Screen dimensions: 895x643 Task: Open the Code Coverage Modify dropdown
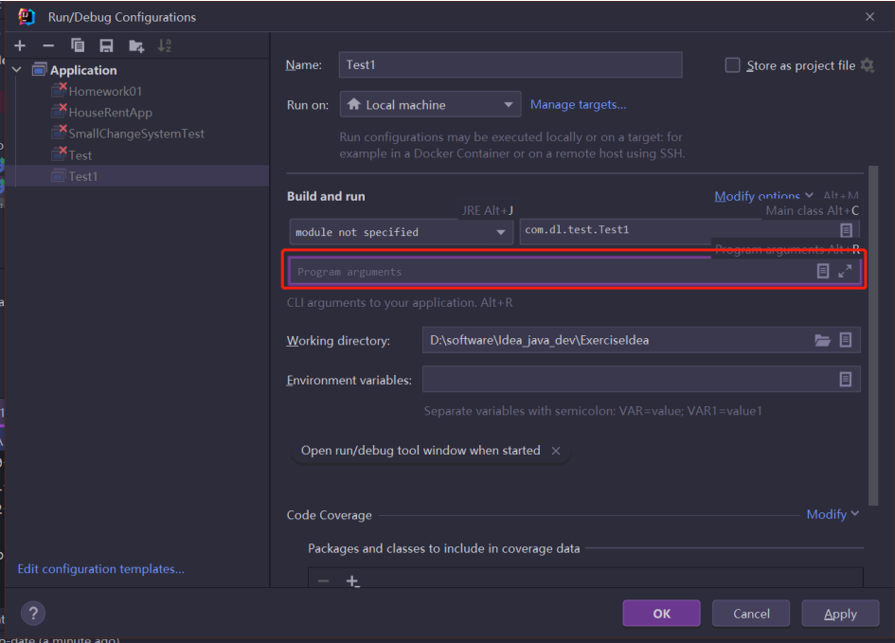(x=832, y=514)
